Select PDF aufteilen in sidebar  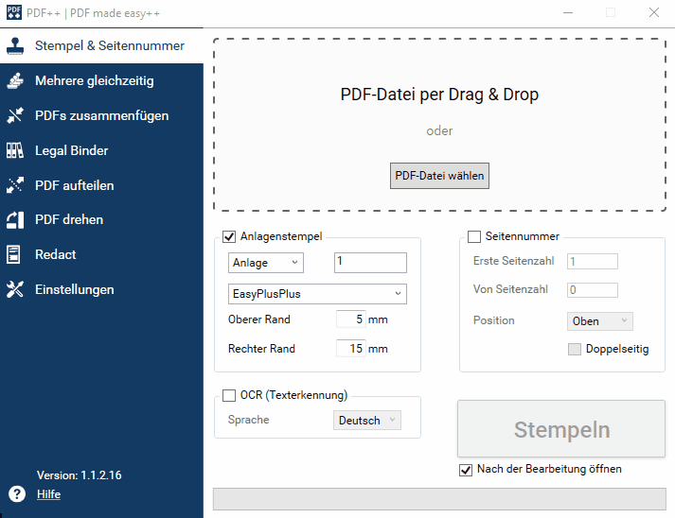[101, 185]
